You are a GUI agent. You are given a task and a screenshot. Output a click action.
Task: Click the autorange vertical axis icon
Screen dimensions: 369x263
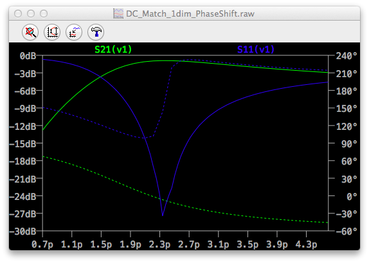52,32
